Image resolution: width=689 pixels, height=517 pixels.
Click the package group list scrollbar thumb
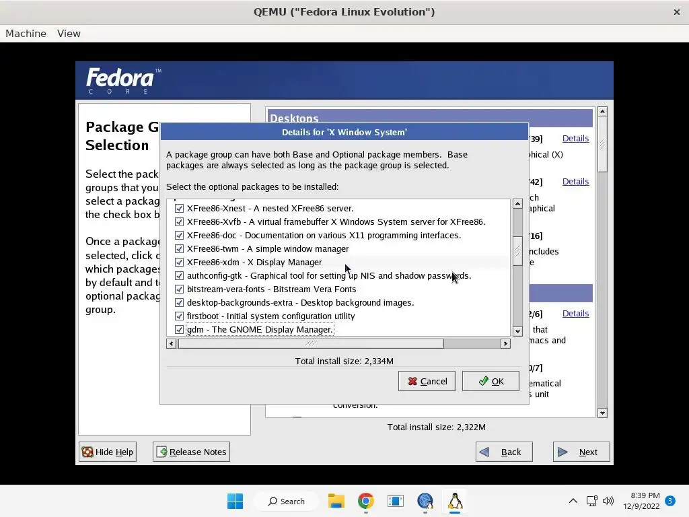[602, 145]
